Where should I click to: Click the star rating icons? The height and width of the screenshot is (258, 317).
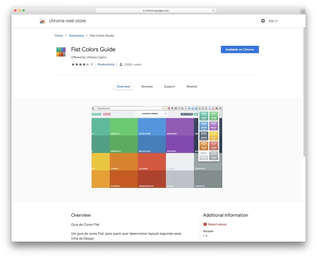coord(80,64)
